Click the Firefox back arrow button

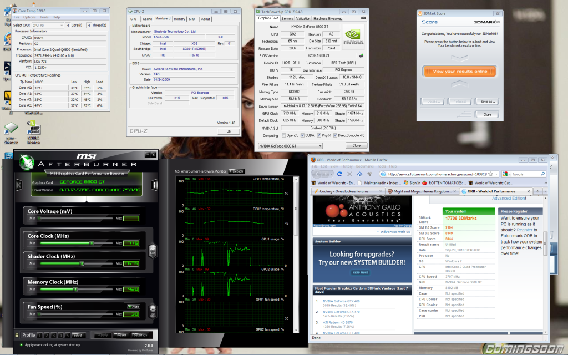pyautogui.click(x=317, y=174)
